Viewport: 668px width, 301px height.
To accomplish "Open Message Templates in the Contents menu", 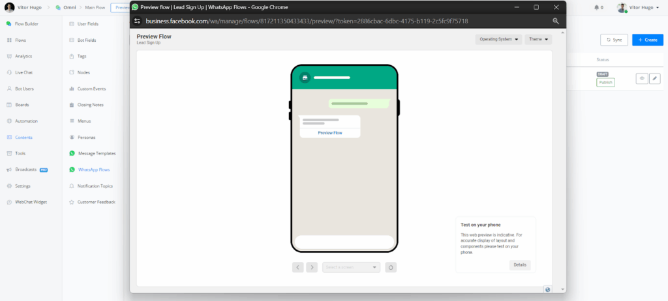I will coord(96,153).
